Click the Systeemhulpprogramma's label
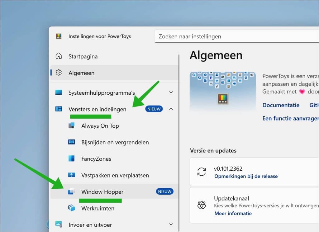Viewport: 319px width, 232px height. click(x=102, y=93)
